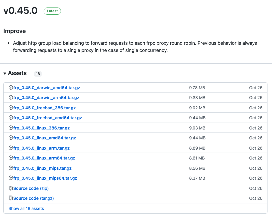Click the zip file icon for Source code (zip)
Viewport: 272px width, 216px height.
point(11,188)
